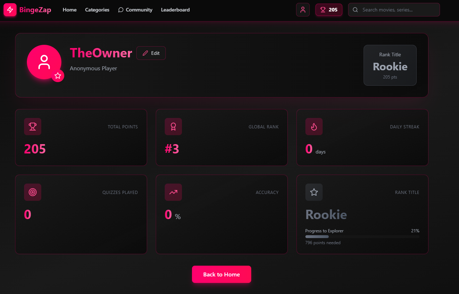Image resolution: width=459 pixels, height=294 pixels.
Task: Click the speech bubble icon beside Community
Action: coord(121,10)
